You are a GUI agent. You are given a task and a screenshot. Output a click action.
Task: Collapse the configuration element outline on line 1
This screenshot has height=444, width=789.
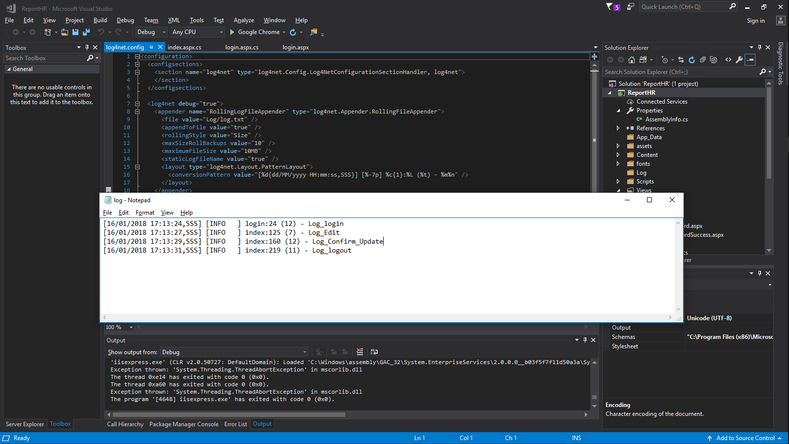point(138,56)
